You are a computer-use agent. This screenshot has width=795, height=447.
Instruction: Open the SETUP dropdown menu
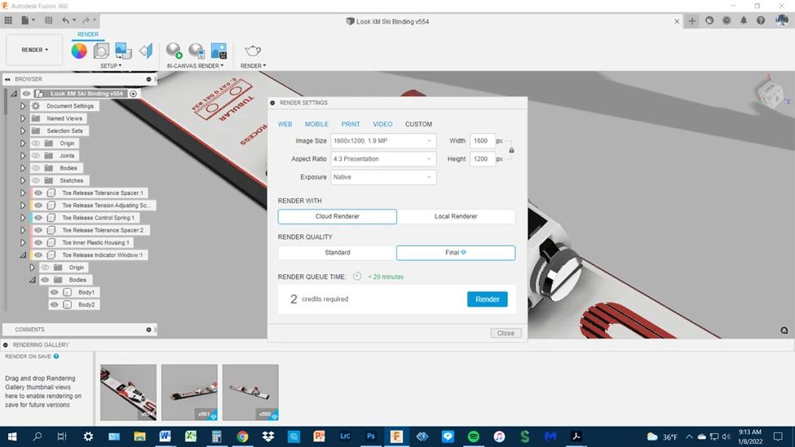[x=111, y=66]
